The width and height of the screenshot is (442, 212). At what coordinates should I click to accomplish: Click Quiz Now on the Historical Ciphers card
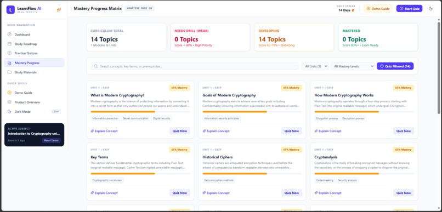tap(292, 193)
